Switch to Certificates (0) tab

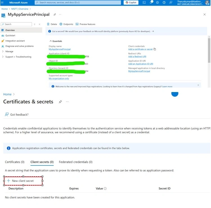tap(15, 162)
